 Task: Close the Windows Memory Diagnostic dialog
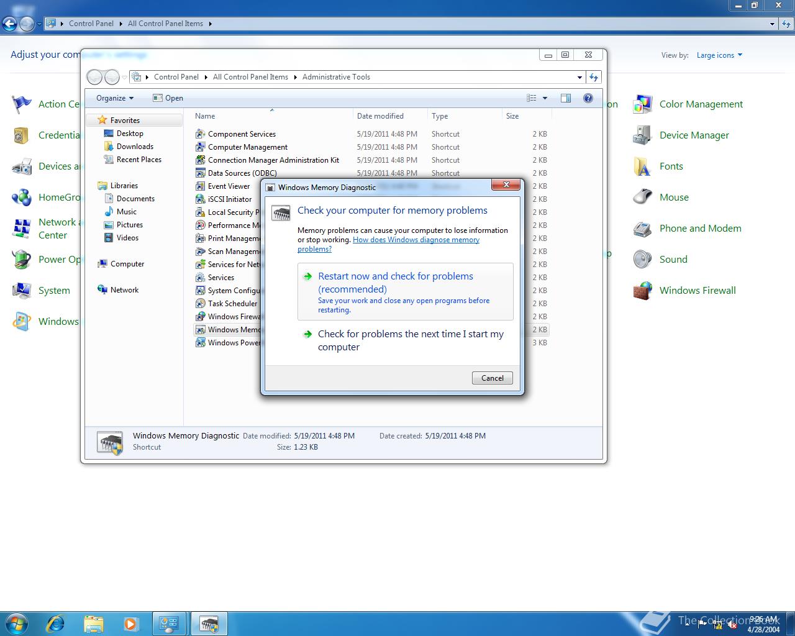point(506,184)
